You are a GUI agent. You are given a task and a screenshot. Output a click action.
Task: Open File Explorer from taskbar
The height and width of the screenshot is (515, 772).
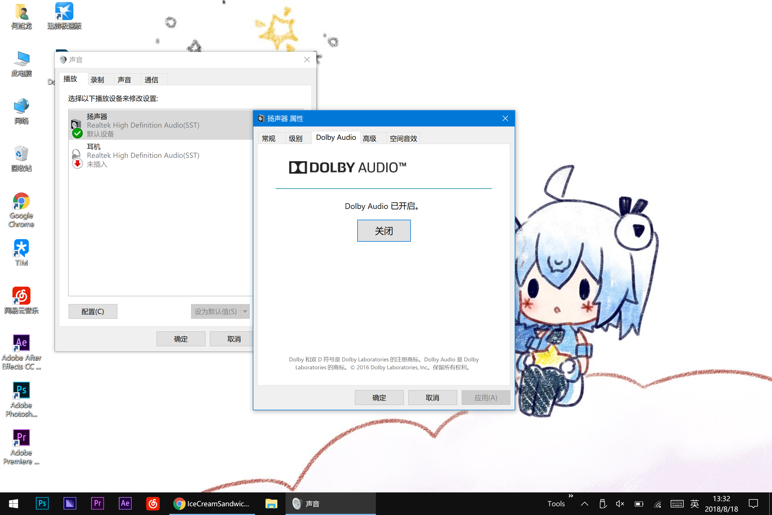pyautogui.click(x=271, y=503)
